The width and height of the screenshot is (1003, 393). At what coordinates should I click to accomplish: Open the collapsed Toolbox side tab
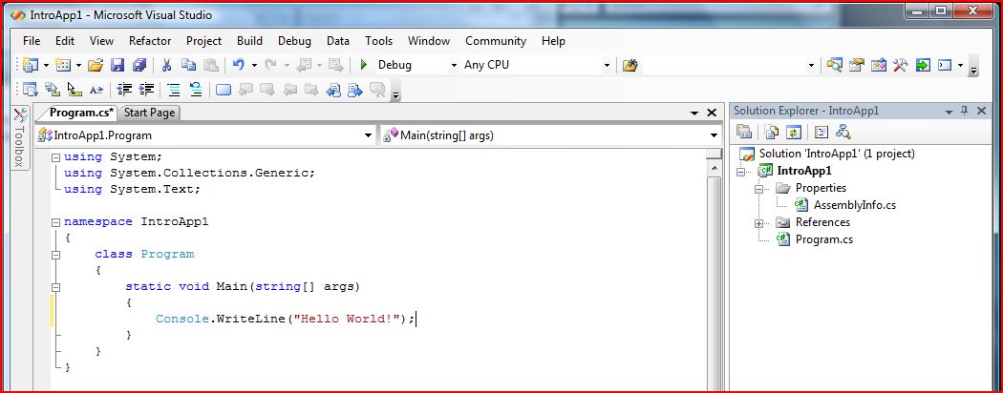coord(19,137)
